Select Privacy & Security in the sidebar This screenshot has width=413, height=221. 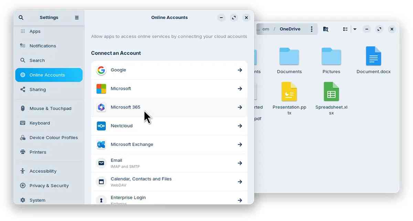pos(49,186)
